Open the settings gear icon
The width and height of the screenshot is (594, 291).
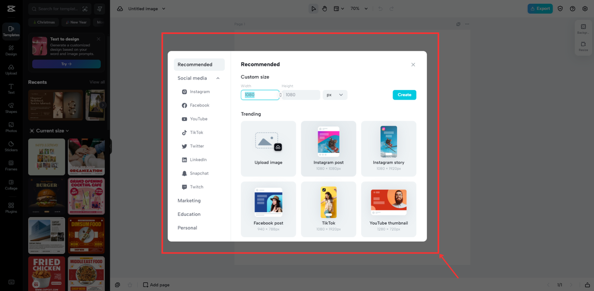pos(585,9)
